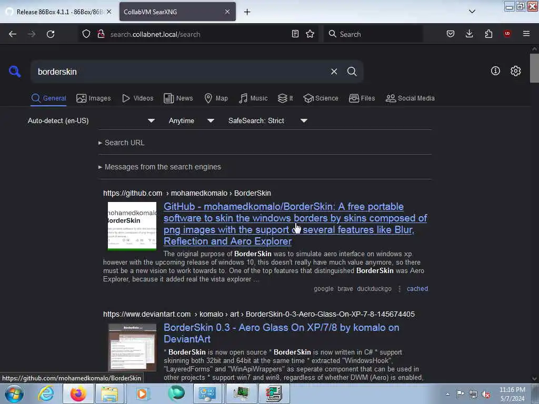Open the Anytime time range dropdown
Image resolution: width=539 pixels, height=404 pixels.
tap(191, 120)
